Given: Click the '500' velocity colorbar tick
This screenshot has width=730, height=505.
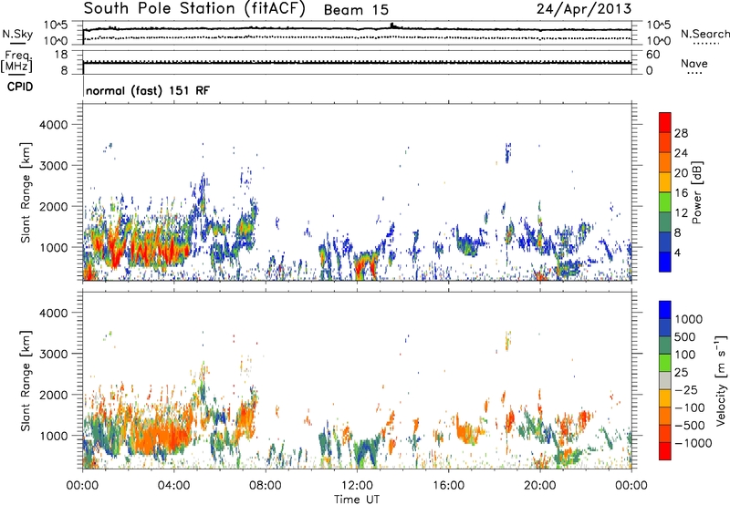Looking at the screenshot, I should pos(687,337).
